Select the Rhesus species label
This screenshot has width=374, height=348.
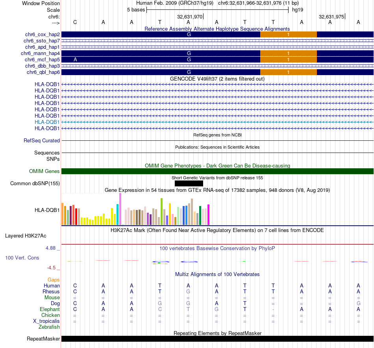(x=51, y=291)
